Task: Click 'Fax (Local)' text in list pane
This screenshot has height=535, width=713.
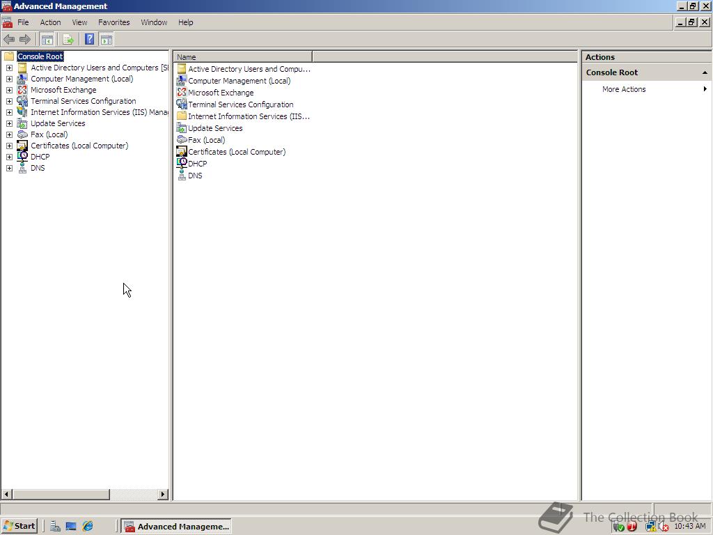Action: coord(206,140)
